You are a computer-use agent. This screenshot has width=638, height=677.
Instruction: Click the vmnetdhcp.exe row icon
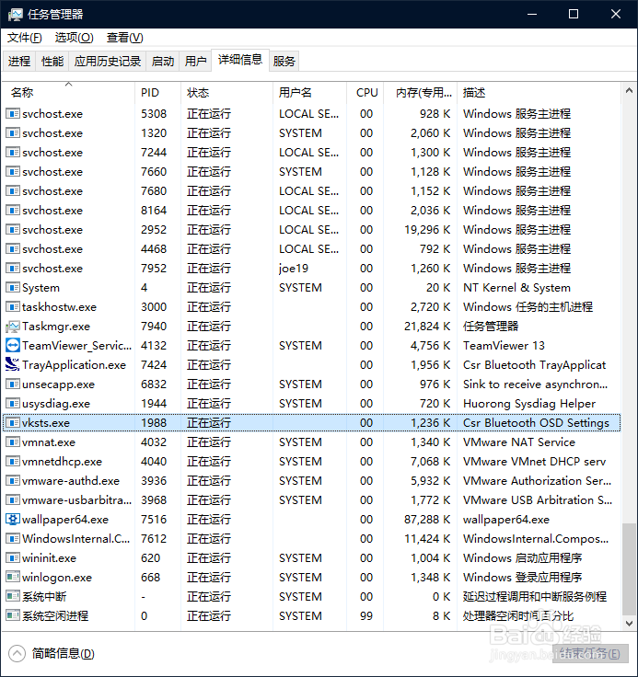pyautogui.click(x=13, y=462)
